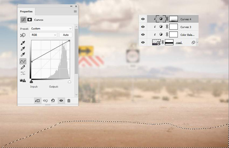Click the mask link icon on Curves 3
Screen dimensions: 229x148
pos(167,27)
